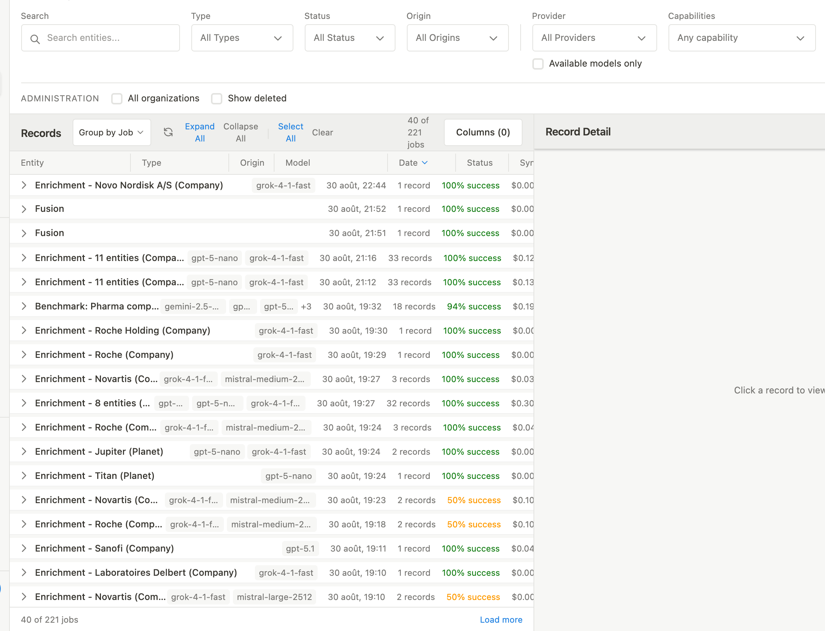This screenshot has height=631, width=825.
Task: Open the Any capability dropdown
Action: 742,38
